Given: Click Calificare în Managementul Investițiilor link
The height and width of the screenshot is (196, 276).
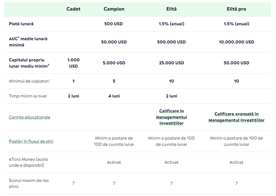Looking at the screenshot, I should [171, 117].
